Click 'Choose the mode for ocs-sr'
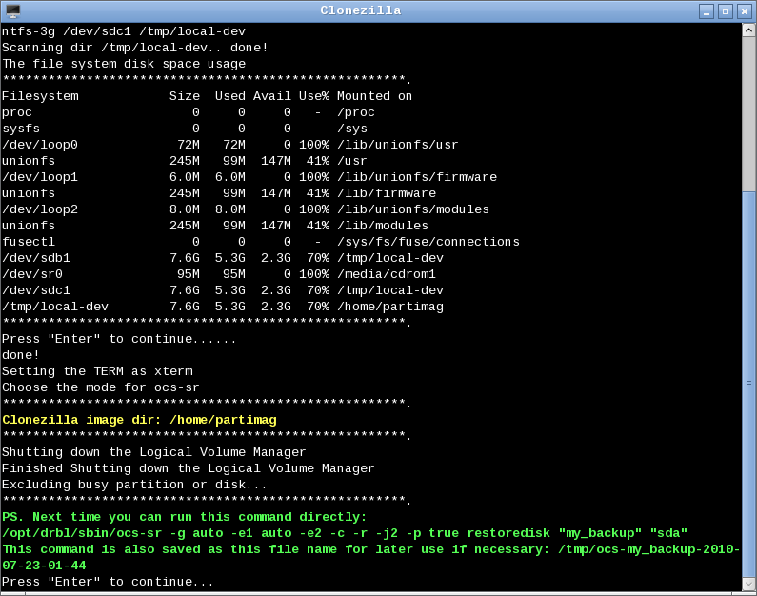This screenshot has width=757, height=596. click(100, 387)
